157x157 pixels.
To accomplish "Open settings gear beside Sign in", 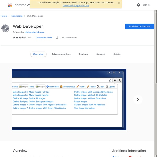I will [138, 5].
